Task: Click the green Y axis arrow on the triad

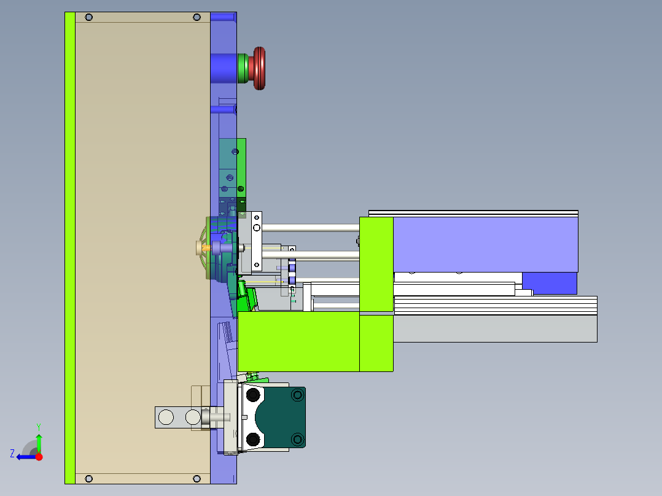Action: (39, 443)
